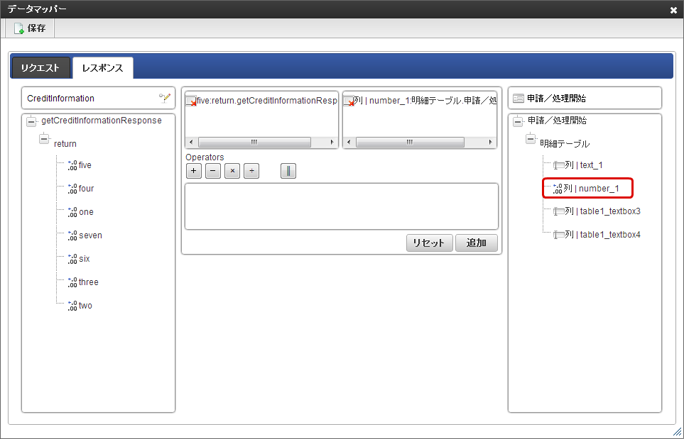Screen dimensions: 684x439
Task: Click the numeric icon next to six
Action: pos(72,259)
